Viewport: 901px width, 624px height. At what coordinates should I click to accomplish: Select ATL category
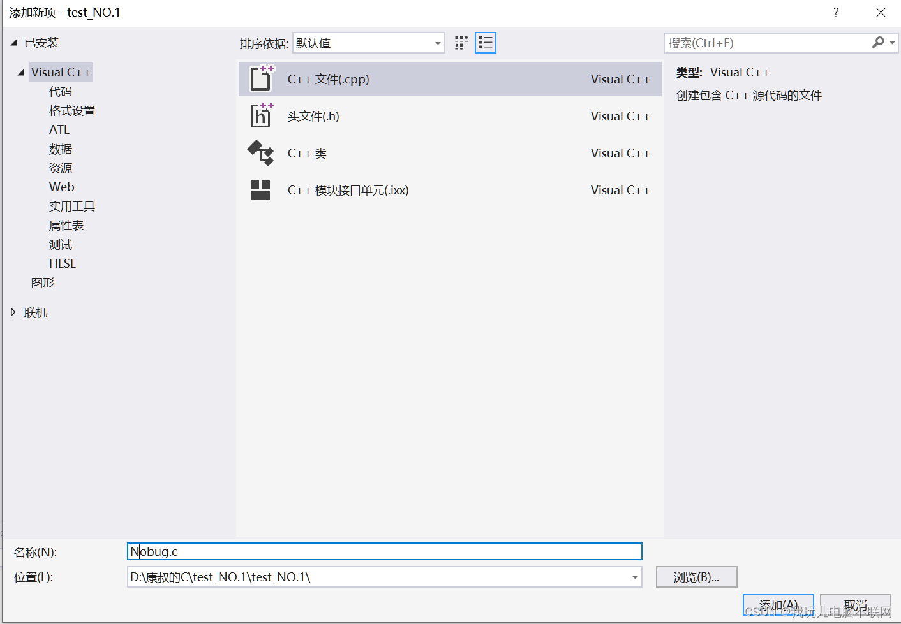click(x=59, y=130)
